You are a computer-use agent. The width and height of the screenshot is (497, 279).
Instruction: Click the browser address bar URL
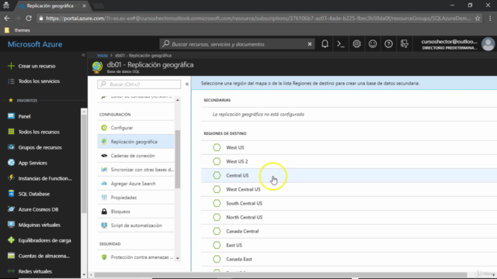pos(258,19)
